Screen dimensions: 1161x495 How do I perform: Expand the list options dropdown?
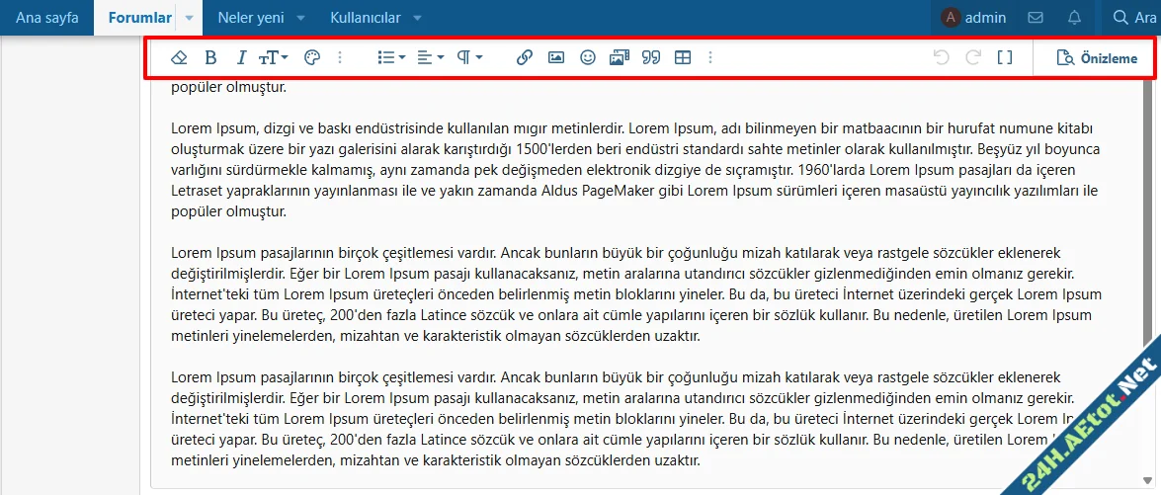[391, 58]
